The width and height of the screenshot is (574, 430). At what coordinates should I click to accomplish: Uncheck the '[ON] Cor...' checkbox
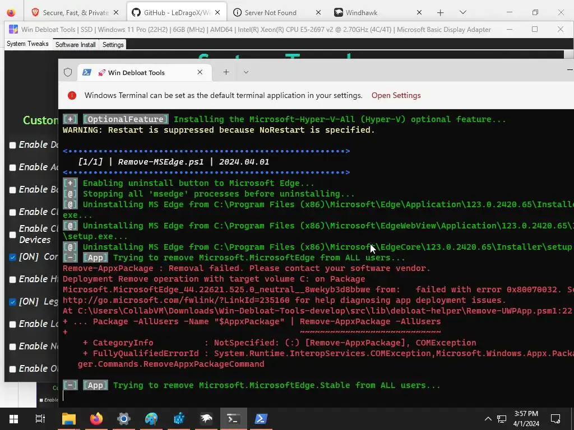pos(12,257)
